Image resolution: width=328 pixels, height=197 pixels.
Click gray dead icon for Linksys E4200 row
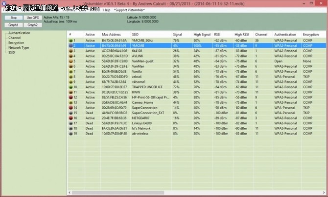tap(70, 123)
